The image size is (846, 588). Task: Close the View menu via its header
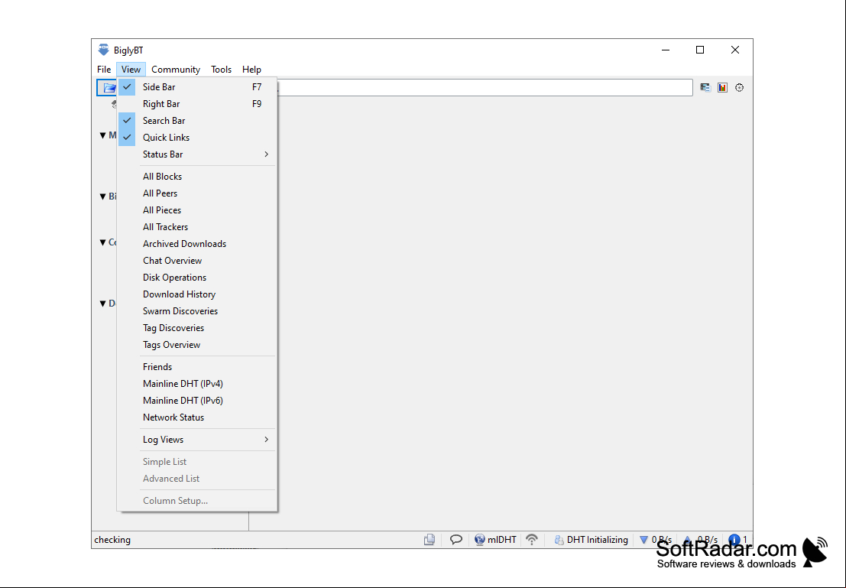click(x=131, y=69)
